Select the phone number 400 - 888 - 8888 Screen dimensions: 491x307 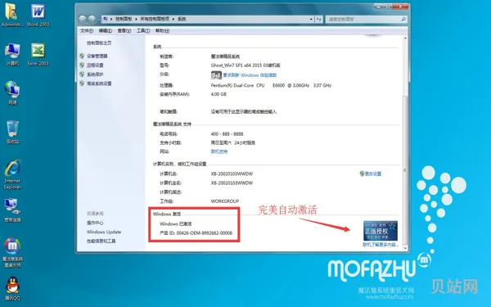[x=227, y=133]
